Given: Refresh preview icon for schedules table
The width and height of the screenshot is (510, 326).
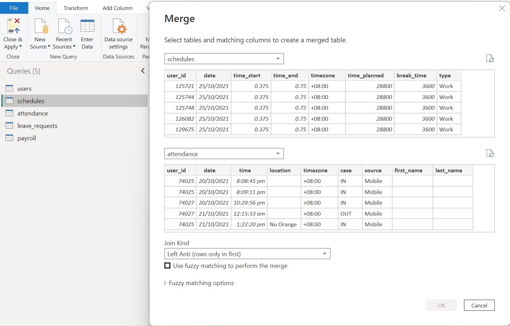Looking at the screenshot, I should pyautogui.click(x=490, y=58).
